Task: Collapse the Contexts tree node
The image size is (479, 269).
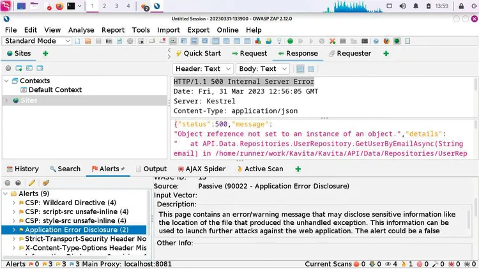Action: click(6, 81)
